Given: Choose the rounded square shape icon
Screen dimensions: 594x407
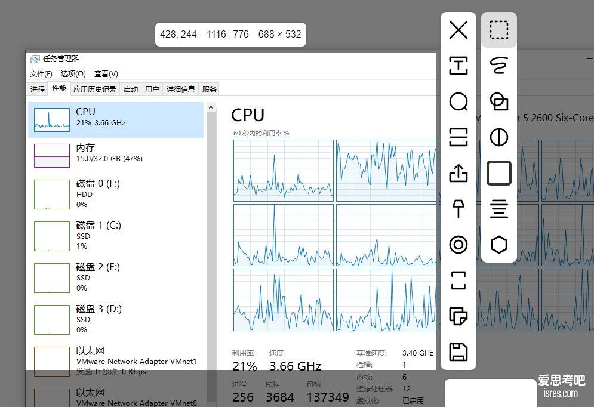Looking at the screenshot, I should tap(499, 173).
